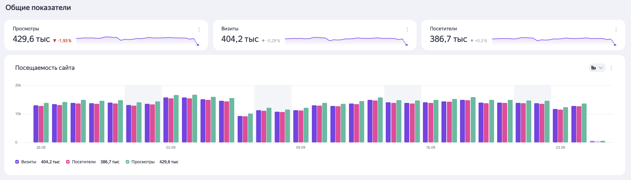Open the Посещаемость сайта chart options menu

click(611, 68)
